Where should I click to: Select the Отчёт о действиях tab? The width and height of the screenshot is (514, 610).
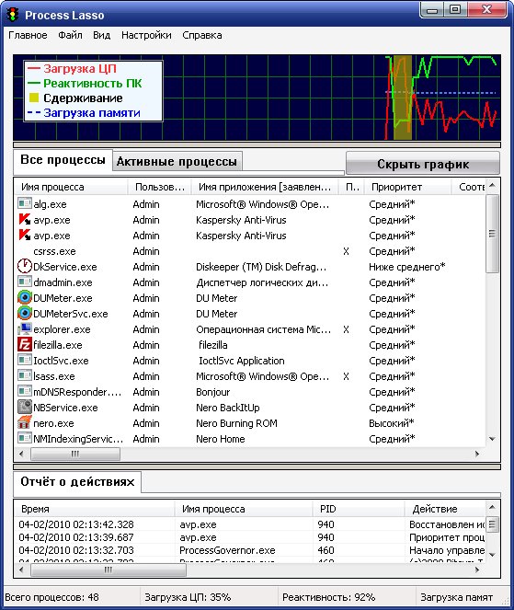tap(77, 482)
